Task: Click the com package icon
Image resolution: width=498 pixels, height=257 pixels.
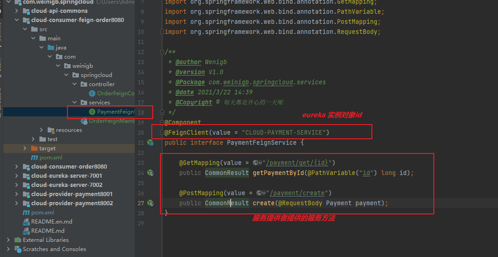Action: coord(59,57)
